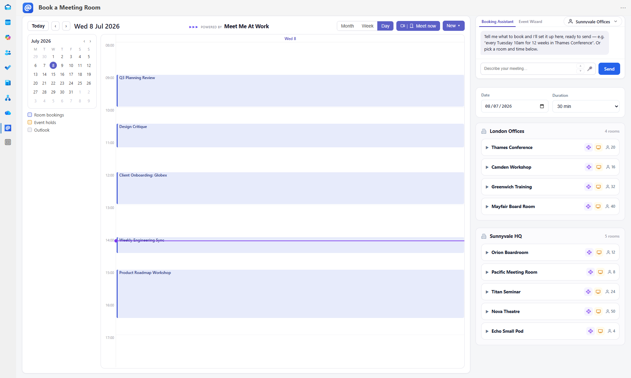Viewport: 631px width, 378px height.
Task: Click Echo Small Pod purple equipment icon
Action: (591, 331)
